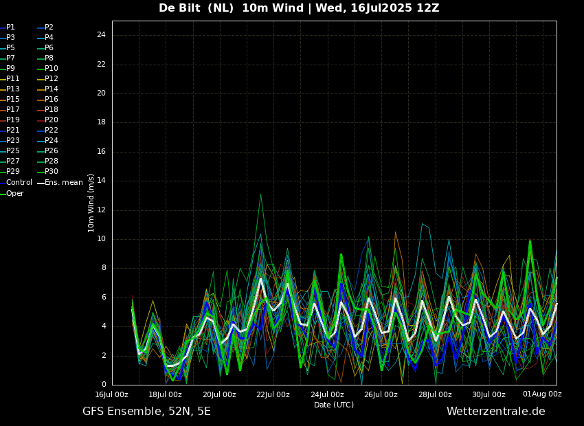Select the P17 legend entry
This screenshot has height=426, width=584.
point(12,110)
